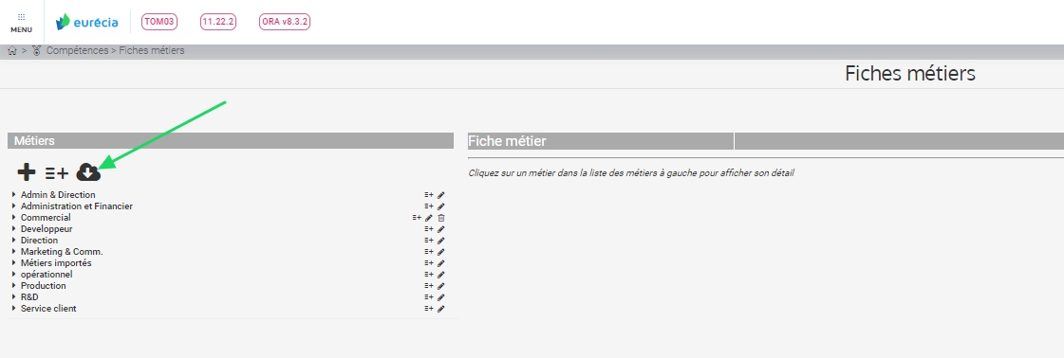Edit R&D with pencil icon
1064x358 pixels.
pos(441,297)
